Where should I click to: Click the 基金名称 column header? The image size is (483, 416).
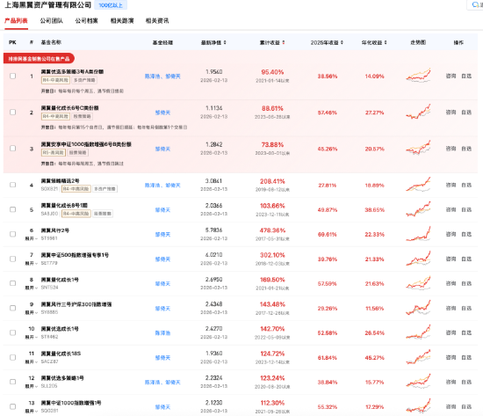pos(51,42)
